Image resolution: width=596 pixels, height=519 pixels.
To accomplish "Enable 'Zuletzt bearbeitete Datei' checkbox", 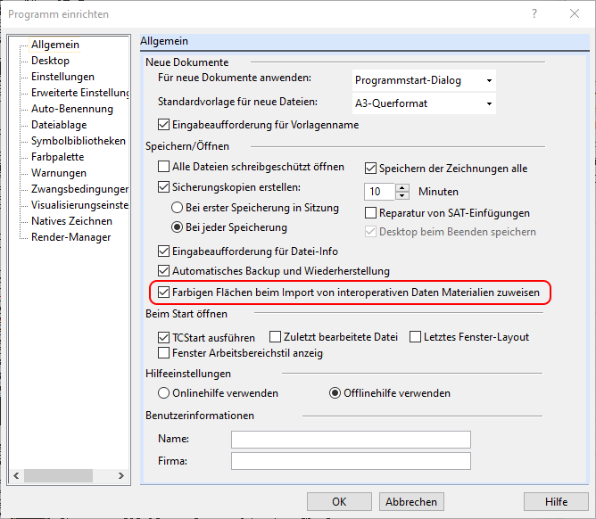I will tap(275, 336).
